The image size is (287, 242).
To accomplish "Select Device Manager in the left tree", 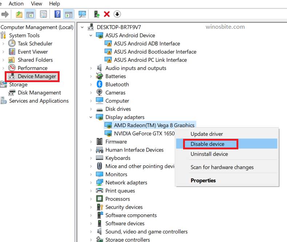I will point(37,76).
